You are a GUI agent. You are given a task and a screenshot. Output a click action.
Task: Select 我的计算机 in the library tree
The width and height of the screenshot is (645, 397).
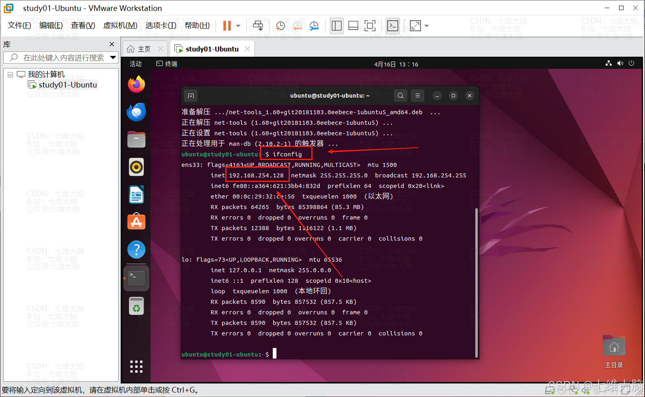[46, 75]
